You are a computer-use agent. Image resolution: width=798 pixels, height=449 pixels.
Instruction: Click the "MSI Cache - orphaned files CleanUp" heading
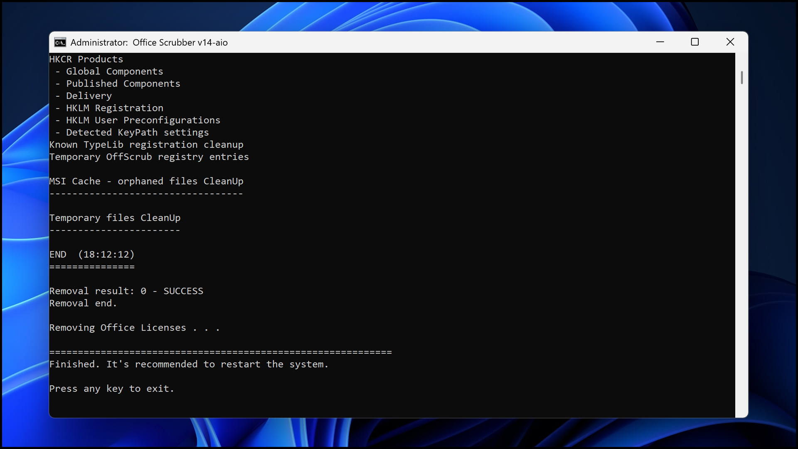click(x=146, y=181)
